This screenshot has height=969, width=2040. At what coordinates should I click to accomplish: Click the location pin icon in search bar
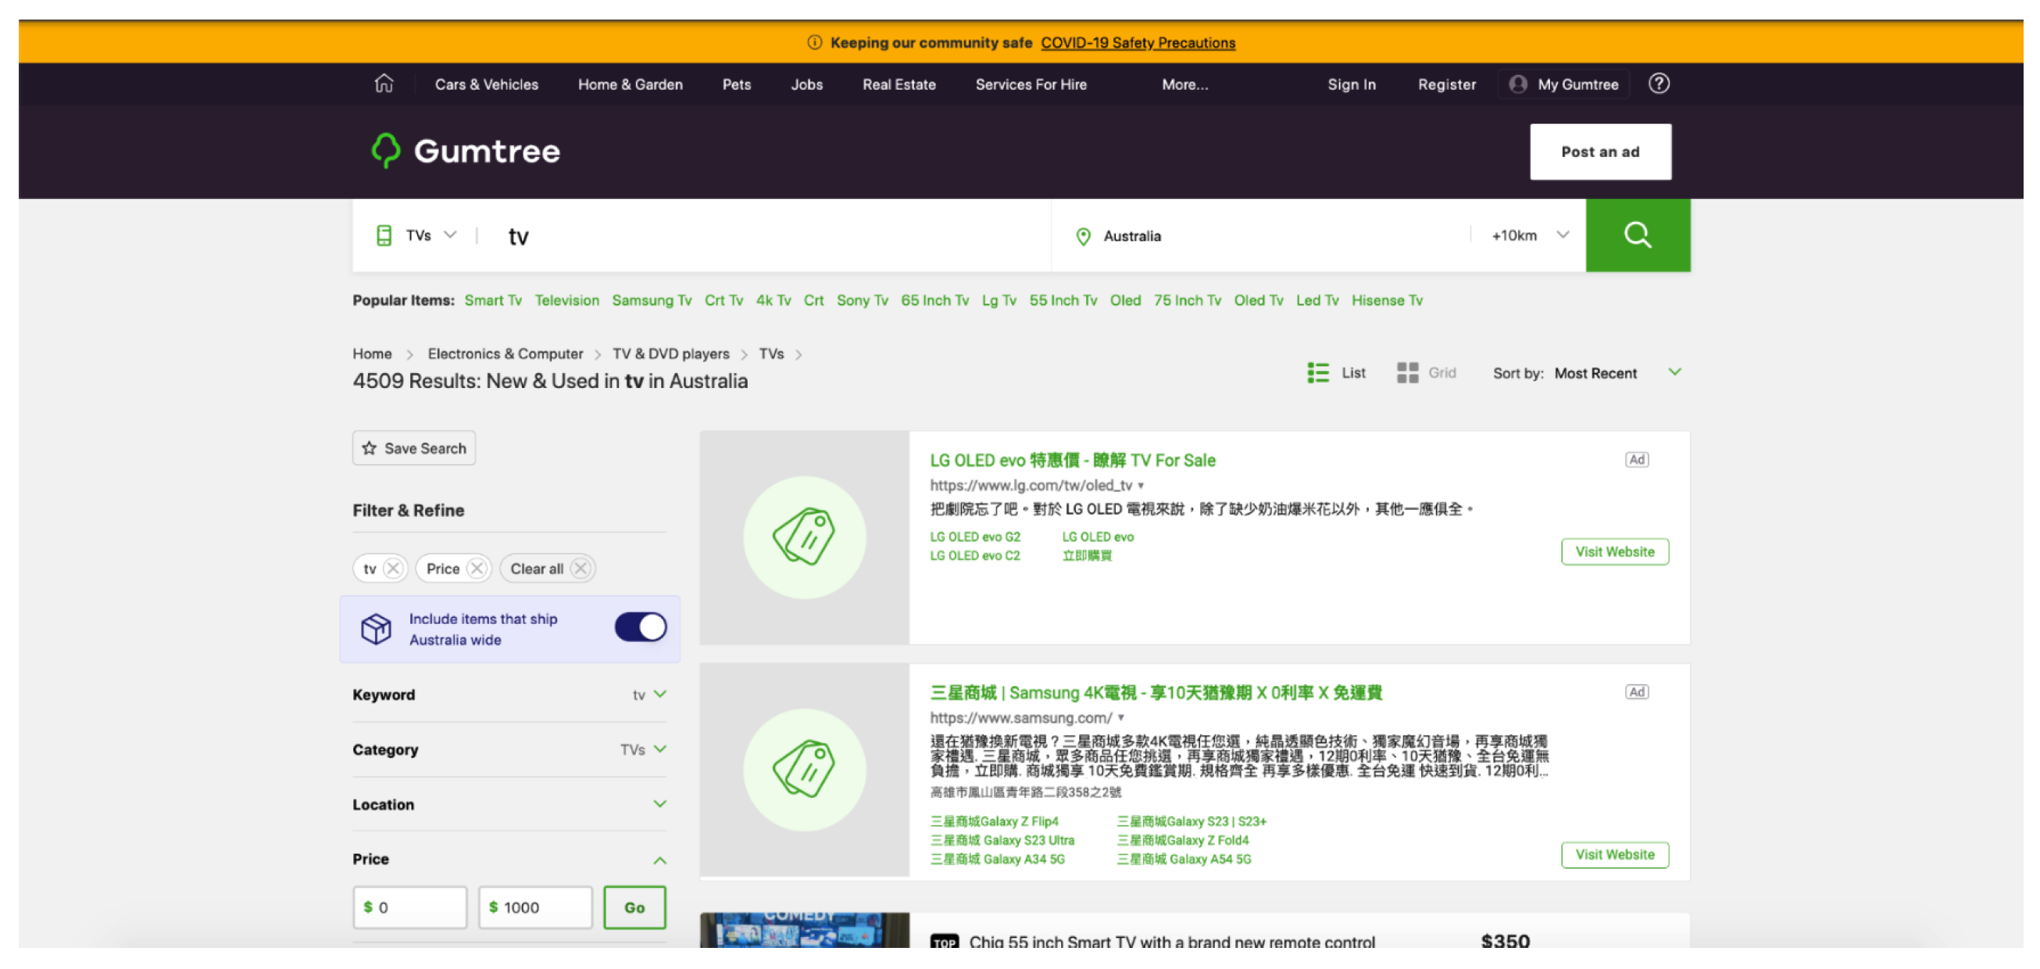pos(1083,235)
